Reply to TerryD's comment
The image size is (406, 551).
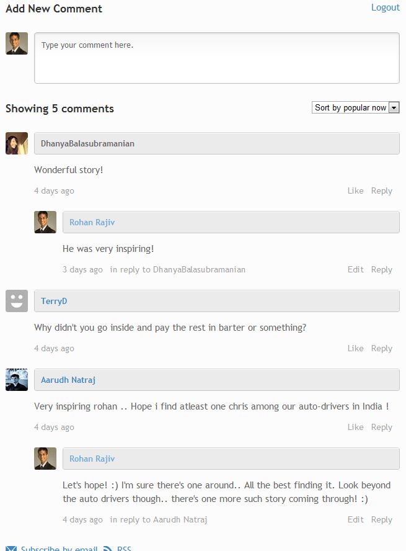point(381,349)
